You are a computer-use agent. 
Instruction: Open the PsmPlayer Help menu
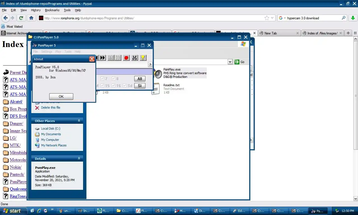pyautogui.click(x=78, y=52)
